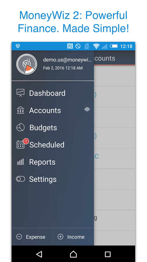Toggle the eye visibility icon next to Accounts
147x262 pixels.
(x=87, y=109)
